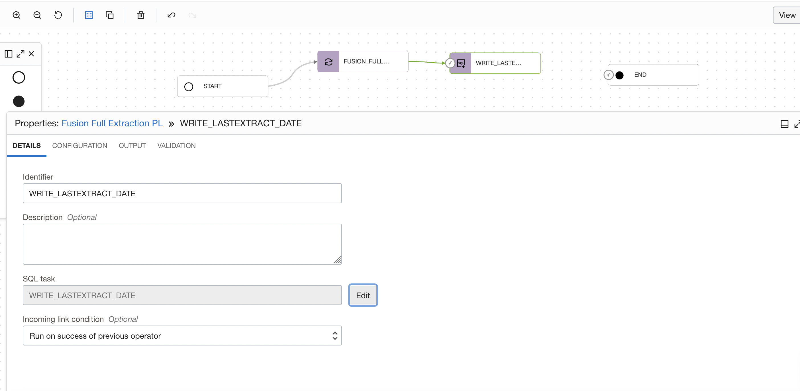Expand the breadcrumb chevron after Fusion Full Extraction PL
The image size is (800, 391).
(x=171, y=124)
